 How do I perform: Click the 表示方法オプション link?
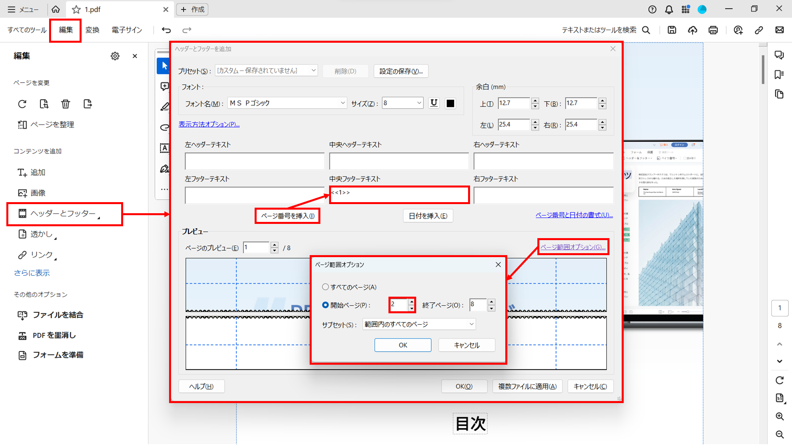209,124
